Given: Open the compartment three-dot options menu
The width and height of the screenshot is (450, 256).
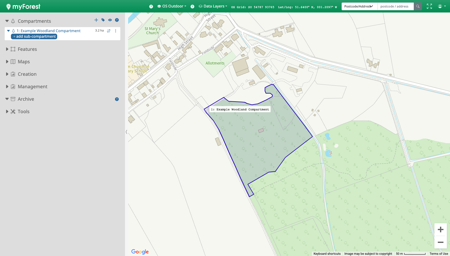Looking at the screenshot, I should (x=116, y=31).
